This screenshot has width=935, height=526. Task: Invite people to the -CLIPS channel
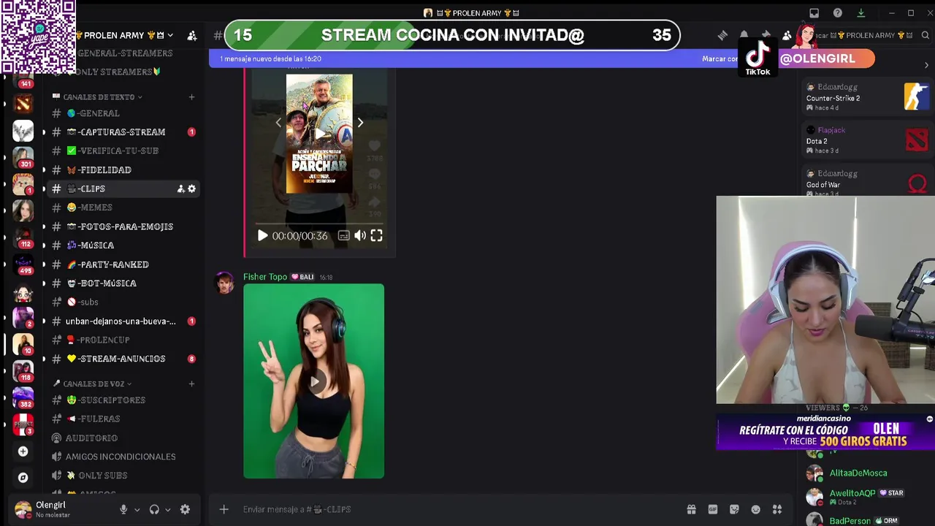click(x=180, y=188)
